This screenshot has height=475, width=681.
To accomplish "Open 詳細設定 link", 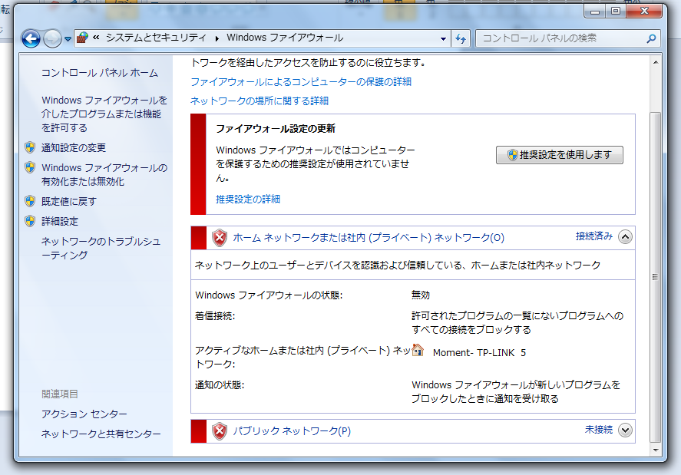I will pos(60,222).
